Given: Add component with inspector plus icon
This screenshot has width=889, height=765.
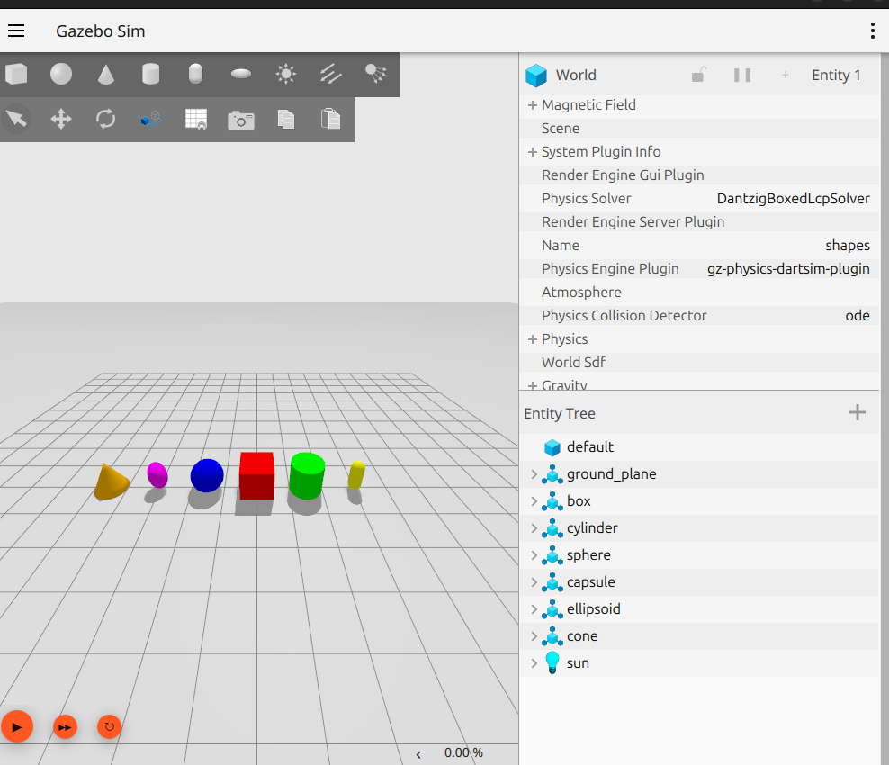Looking at the screenshot, I should (786, 75).
